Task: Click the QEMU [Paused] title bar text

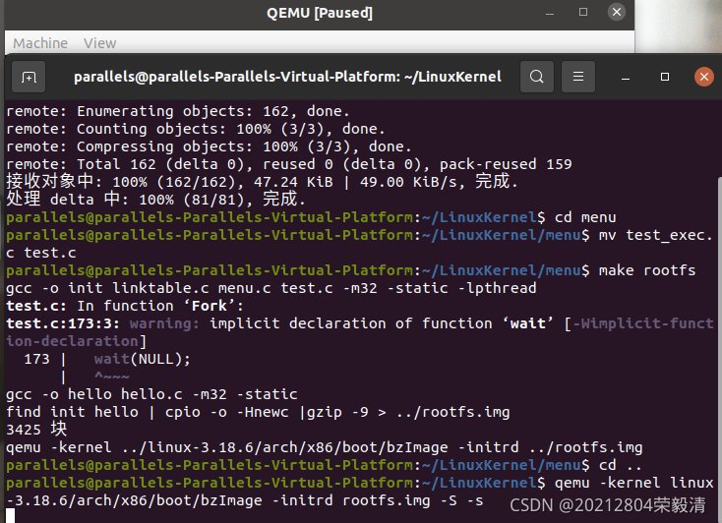Action: click(320, 13)
